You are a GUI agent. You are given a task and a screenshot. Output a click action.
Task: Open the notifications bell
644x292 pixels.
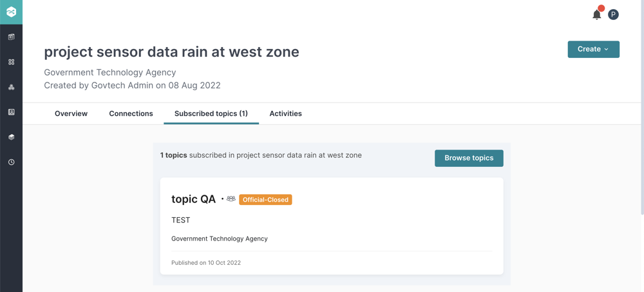[x=597, y=14]
